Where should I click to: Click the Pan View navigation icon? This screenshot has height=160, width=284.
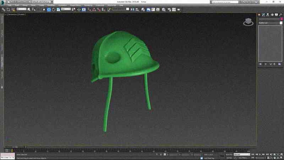(x=274, y=158)
